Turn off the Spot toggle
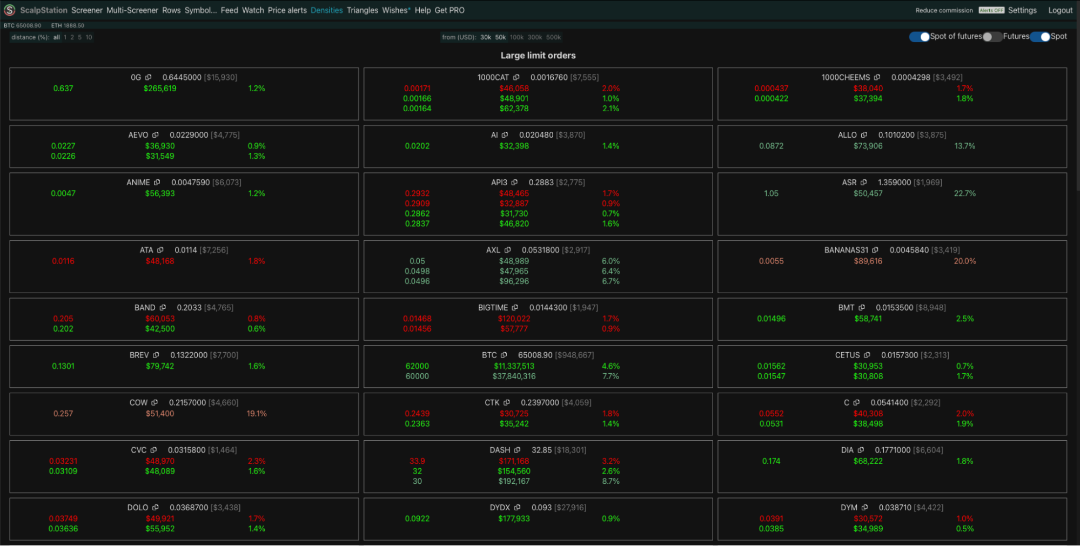Viewport: 1080px width, 546px height. (1040, 37)
